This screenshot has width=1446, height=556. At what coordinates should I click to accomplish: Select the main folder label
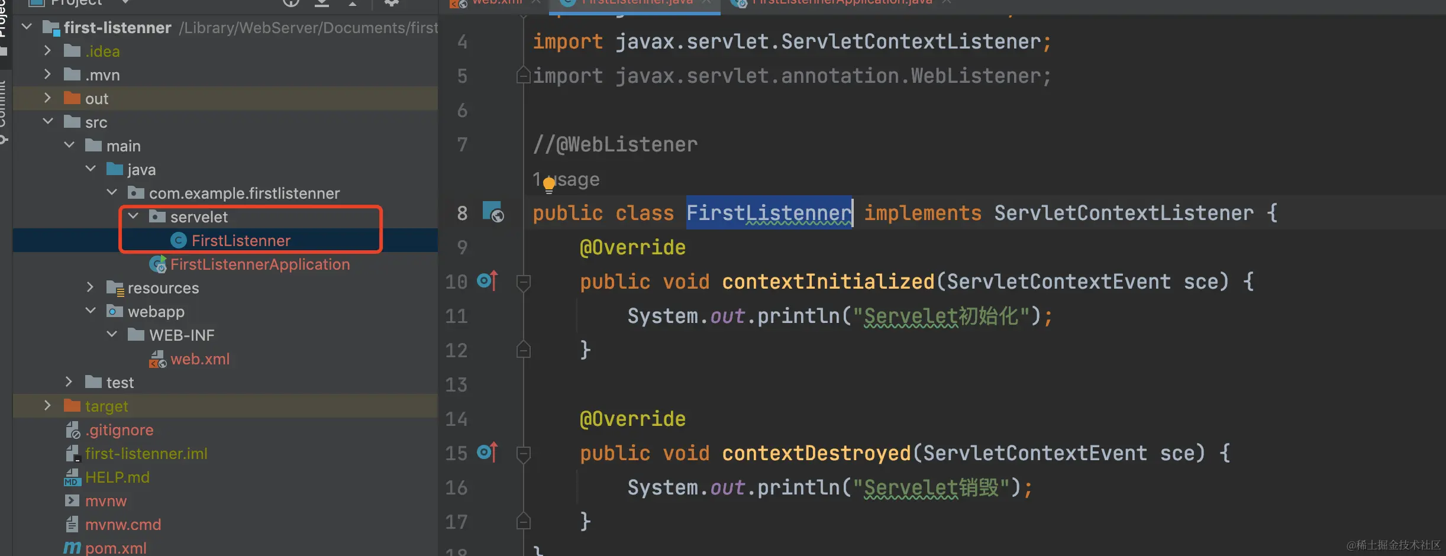click(x=124, y=146)
